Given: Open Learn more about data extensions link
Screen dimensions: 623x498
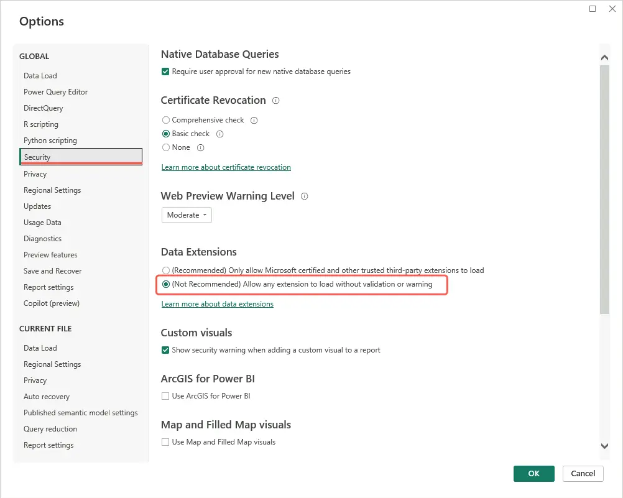Looking at the screenshot, I should 218,304.
